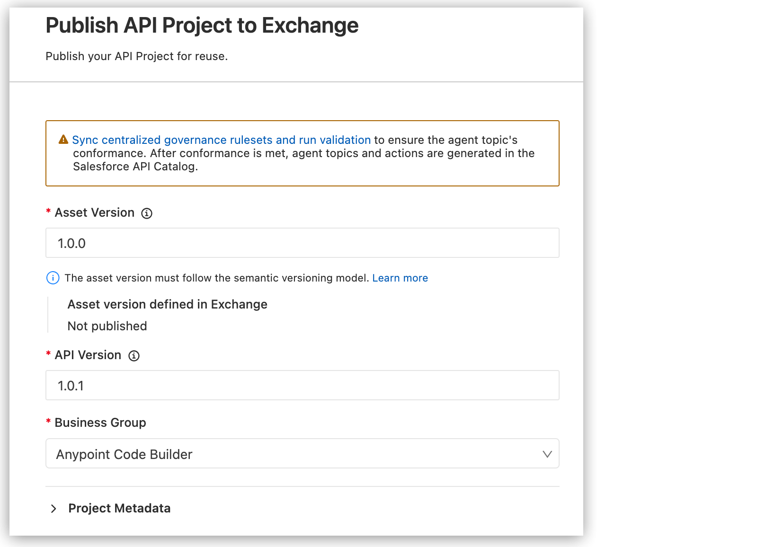Screen dimensions: 766x547
Task: Open the API Version info tooltip icon
Action: [134, 355]
